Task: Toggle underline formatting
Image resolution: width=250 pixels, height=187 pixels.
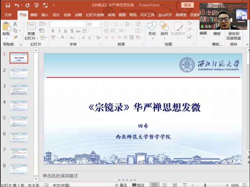Action: pyautogui.click(x=65, y=31)
